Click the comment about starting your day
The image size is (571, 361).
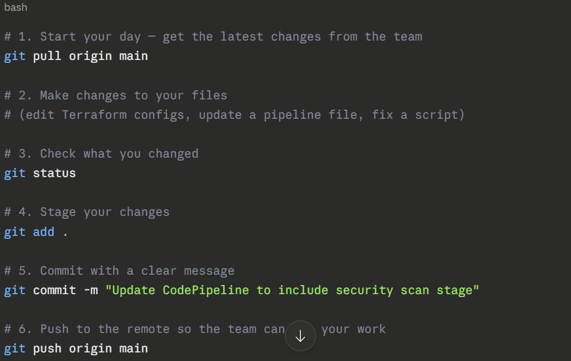(213, 37)
